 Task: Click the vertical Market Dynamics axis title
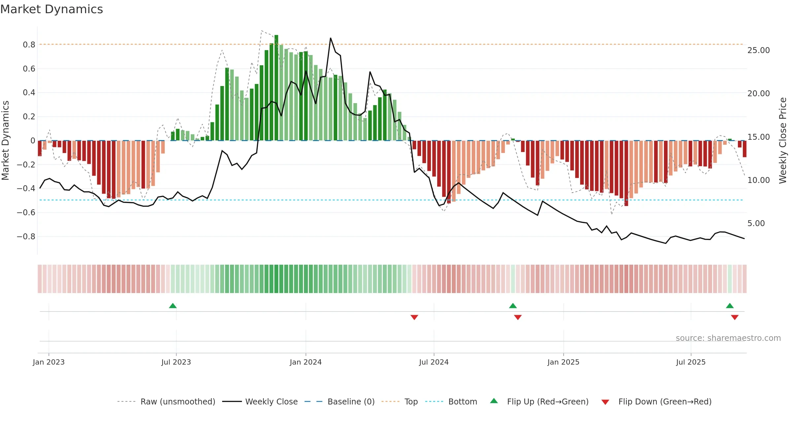(x=5, y=140)
